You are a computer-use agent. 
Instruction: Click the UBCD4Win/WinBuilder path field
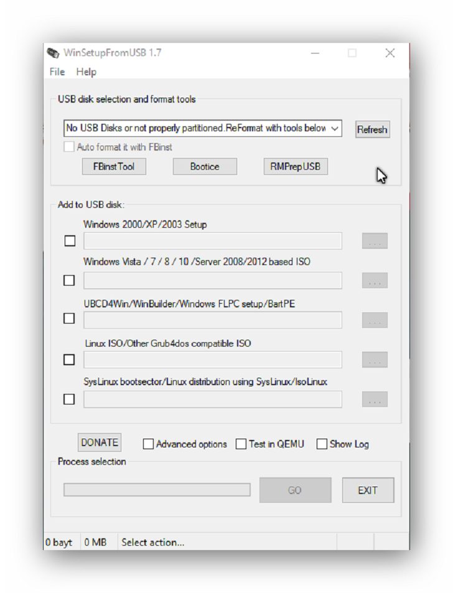pyautogui.click(x=213, y=320)
